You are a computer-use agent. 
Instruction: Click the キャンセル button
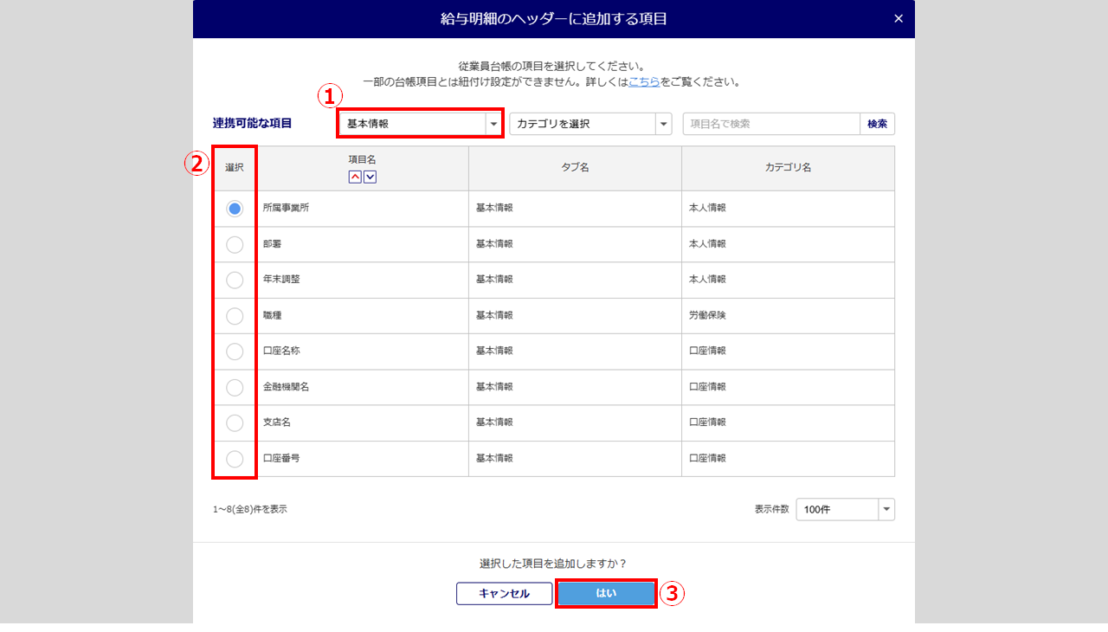tap(505, 593)
